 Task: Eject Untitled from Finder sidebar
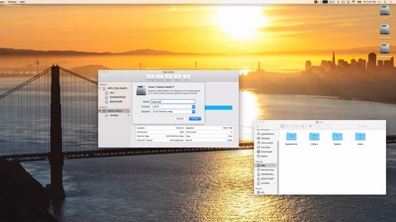click(275, 183)
